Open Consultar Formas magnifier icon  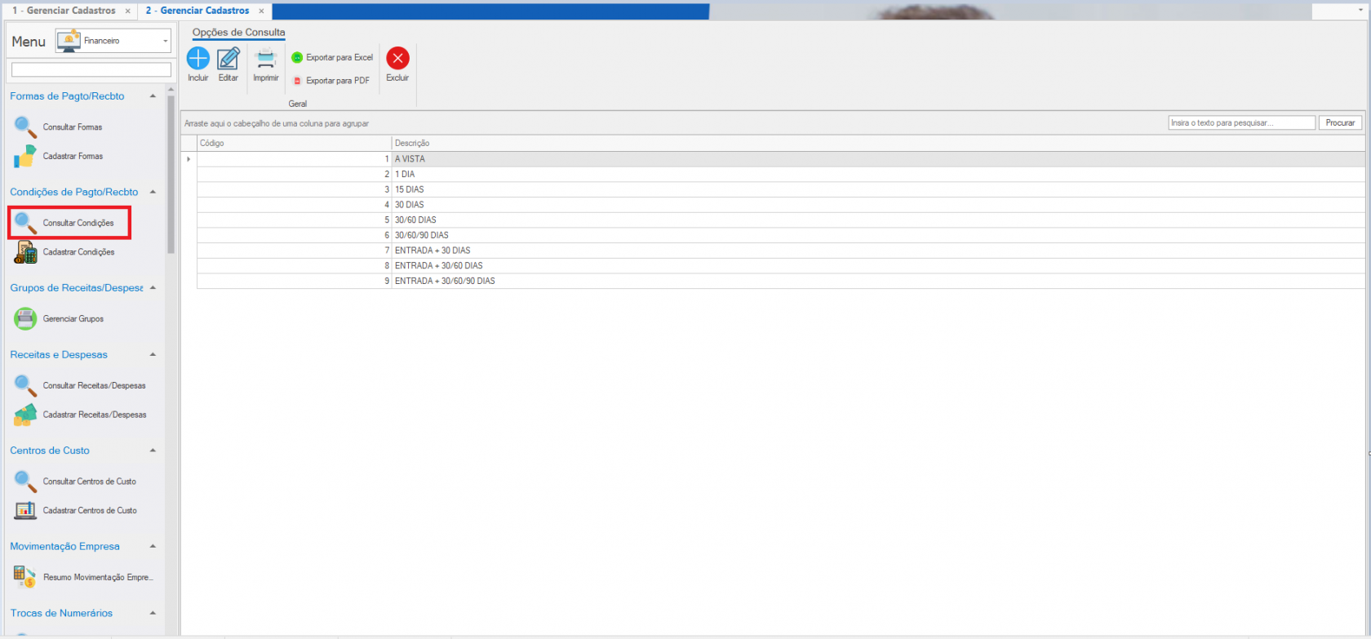click(x=25, y=127)
